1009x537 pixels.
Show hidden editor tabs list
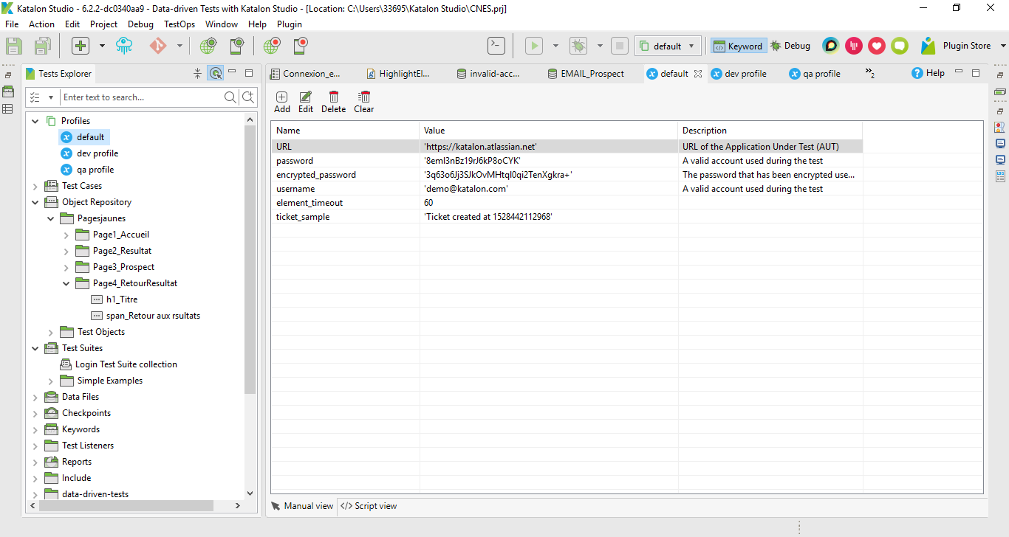tap(869, 73)
